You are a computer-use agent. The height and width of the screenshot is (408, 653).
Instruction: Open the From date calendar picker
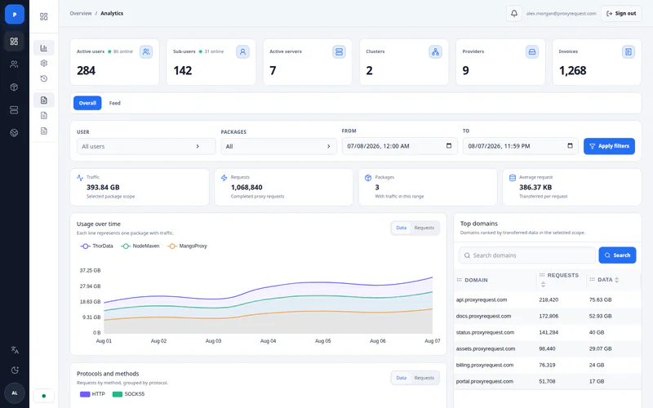(448, 146)
